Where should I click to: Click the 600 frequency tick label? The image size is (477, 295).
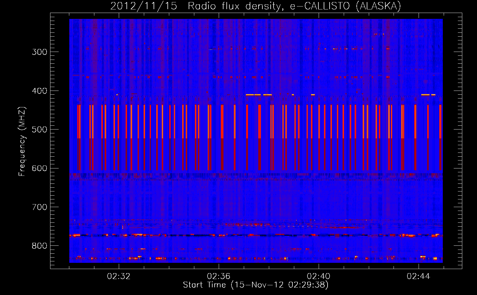(x=40, y=168)
